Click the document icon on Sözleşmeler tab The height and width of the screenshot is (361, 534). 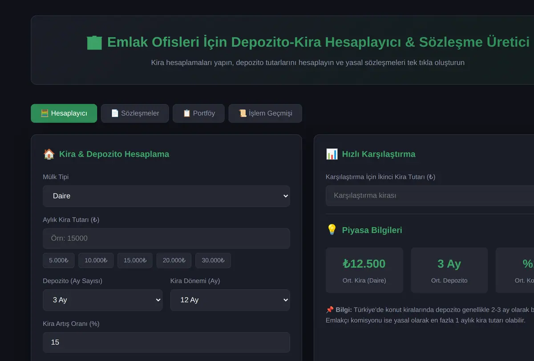point(115,114)
